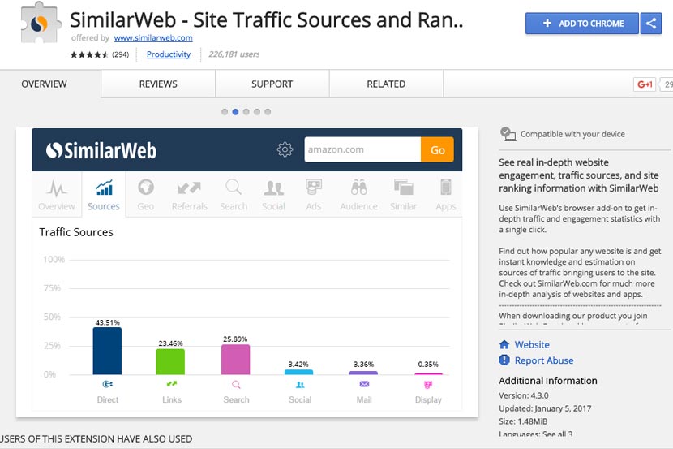Viewport: 673px width, 449px height.
Task: Click the 'Additional Information' heading
Action: tap(547, 381)
